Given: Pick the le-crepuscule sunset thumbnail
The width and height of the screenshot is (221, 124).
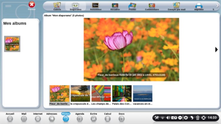Looking at the screenshot, I should pos(80,93).
